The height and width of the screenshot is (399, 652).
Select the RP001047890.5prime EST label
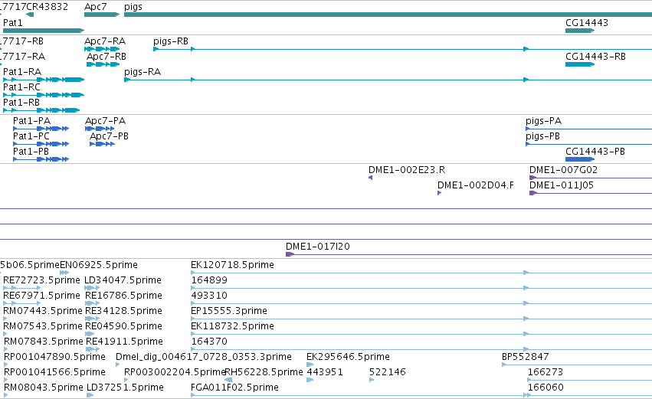54,358
